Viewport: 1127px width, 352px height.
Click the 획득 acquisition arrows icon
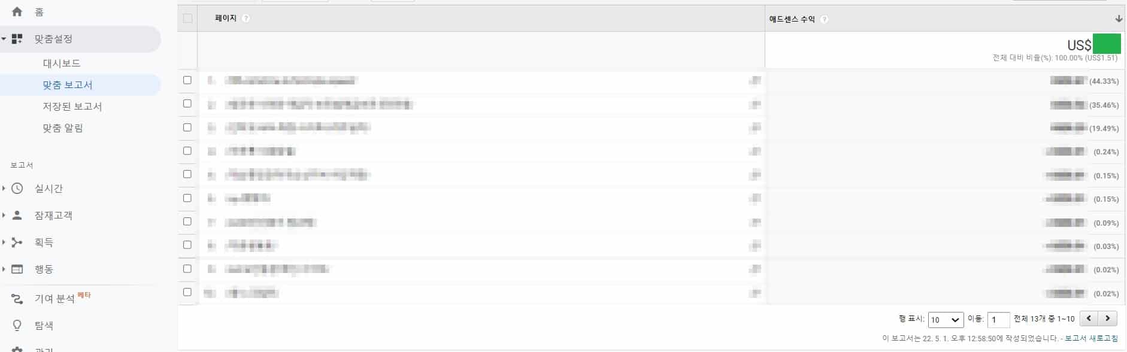[17, 242]
